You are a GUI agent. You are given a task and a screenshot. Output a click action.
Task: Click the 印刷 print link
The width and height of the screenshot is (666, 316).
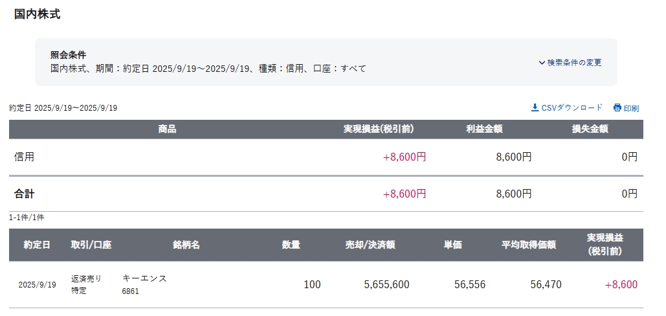631,108
